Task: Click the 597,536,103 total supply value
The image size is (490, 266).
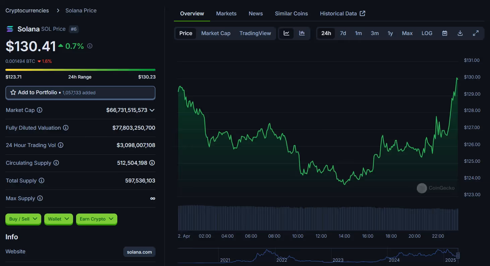Action: tap(140, 180)
